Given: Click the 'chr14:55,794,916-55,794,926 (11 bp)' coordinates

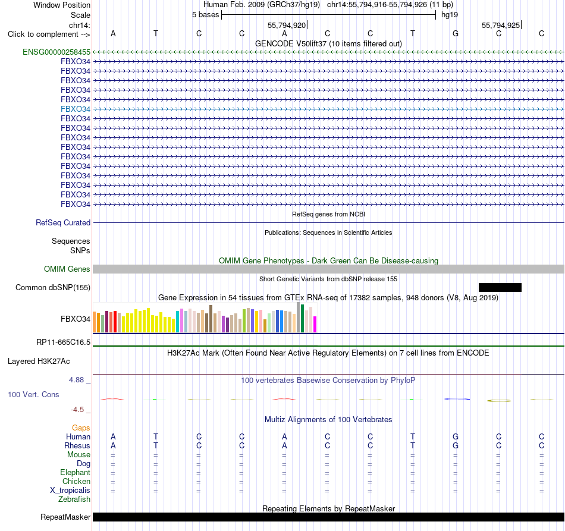Looking at the screenshot, I should click(x=390, y=5).
